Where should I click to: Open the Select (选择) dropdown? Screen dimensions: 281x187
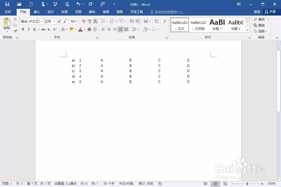[x=261, y=31]
